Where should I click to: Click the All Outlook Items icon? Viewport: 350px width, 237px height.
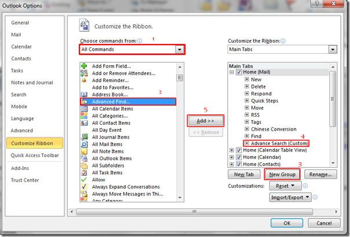coord(84,158)
